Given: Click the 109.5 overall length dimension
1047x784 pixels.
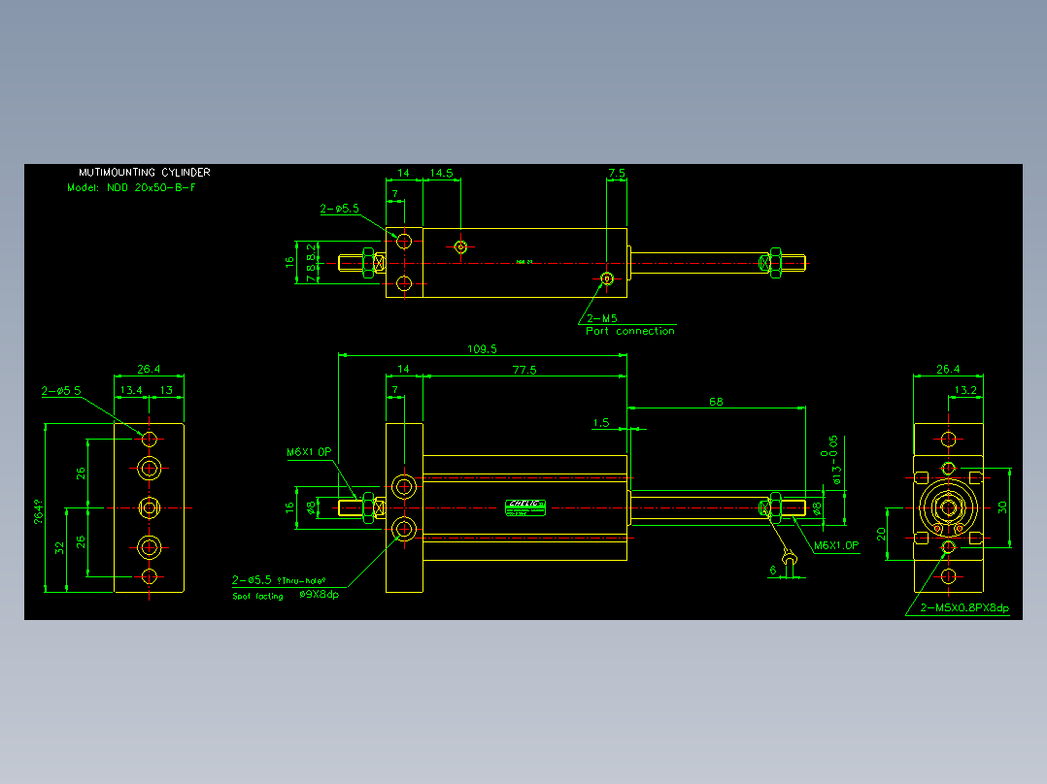Looking at the screenshot, I should 482,349.
